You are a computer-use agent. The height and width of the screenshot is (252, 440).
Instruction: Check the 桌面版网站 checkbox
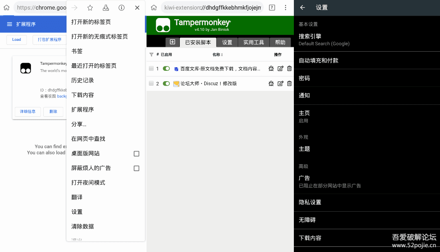click(137, 154)
